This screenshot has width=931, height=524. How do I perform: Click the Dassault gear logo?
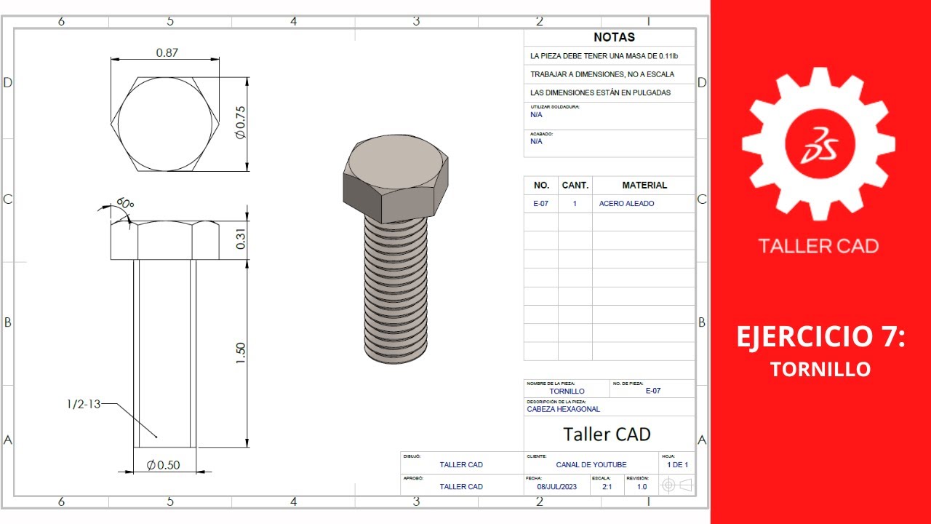[818, 144]
